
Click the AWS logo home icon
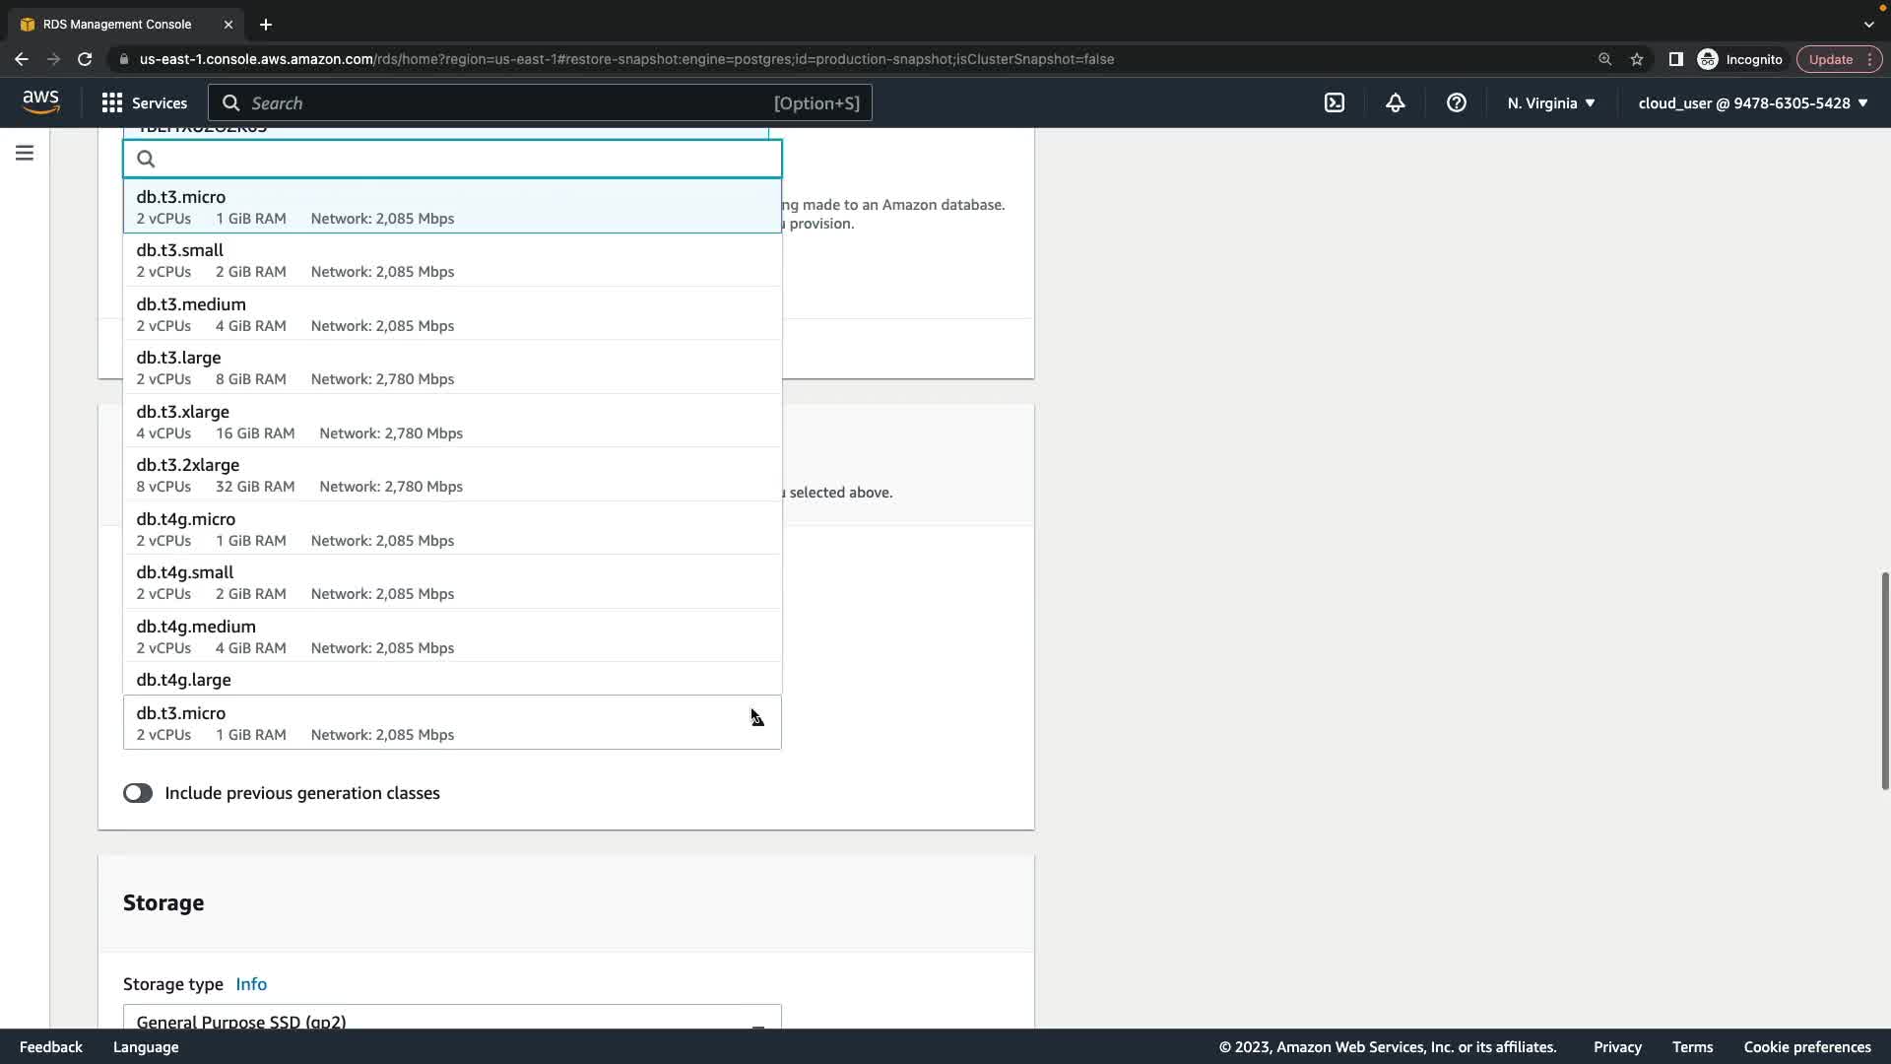(x=40, y=101)
